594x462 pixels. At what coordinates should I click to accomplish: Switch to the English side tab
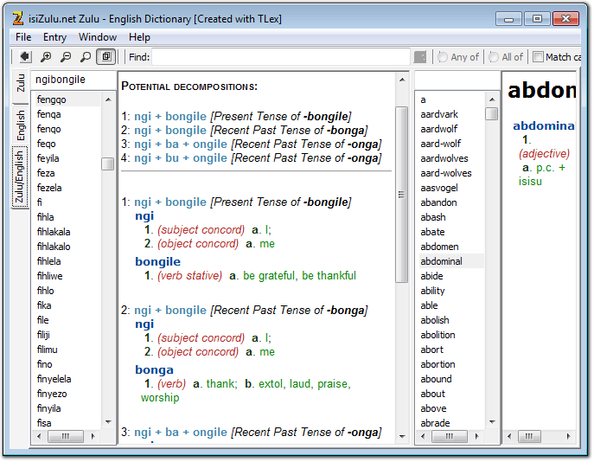(x=21, y=125)
